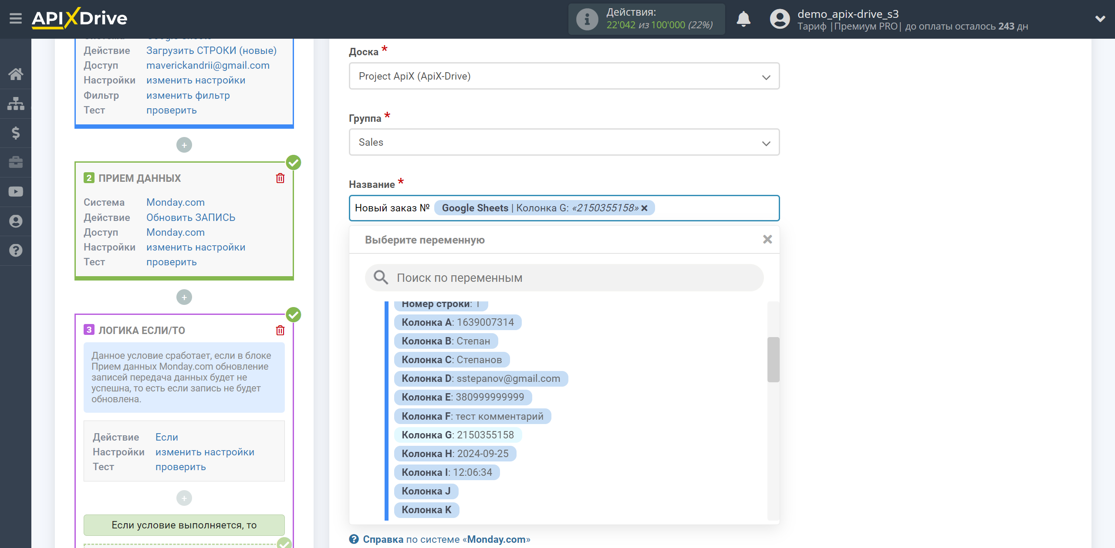1115x548 pixels.
Task: Open Monday.com access link in block 2
Action: tap(175, 232)
